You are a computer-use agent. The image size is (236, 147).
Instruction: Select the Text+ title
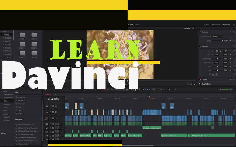pos(20,114)
